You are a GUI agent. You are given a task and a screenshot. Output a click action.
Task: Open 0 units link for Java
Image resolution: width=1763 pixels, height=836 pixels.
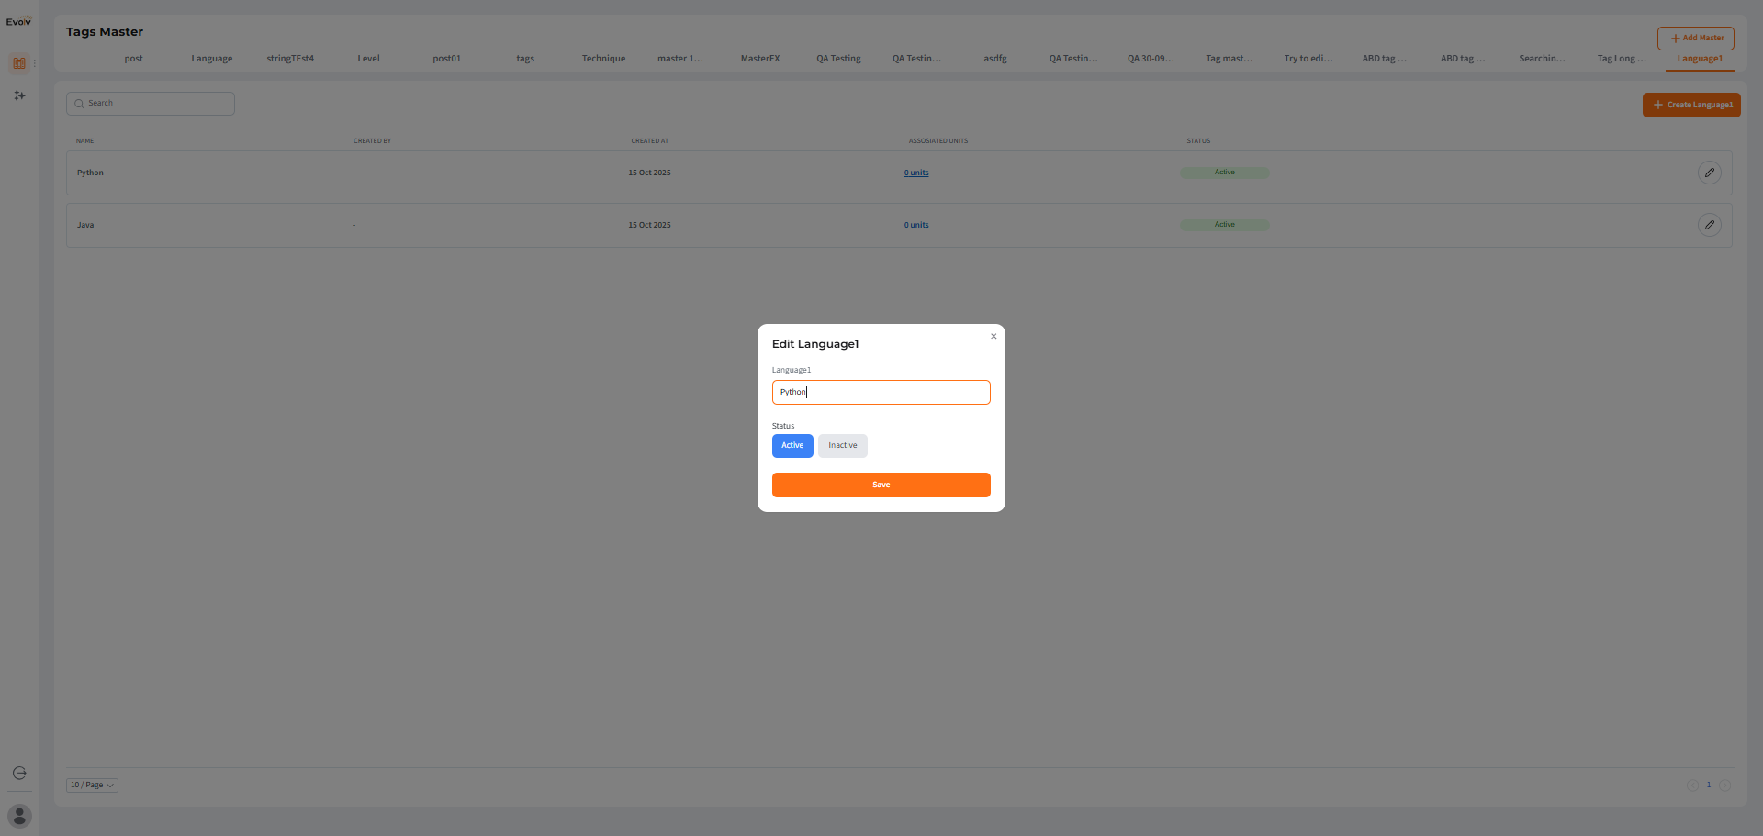pos(916,225)
